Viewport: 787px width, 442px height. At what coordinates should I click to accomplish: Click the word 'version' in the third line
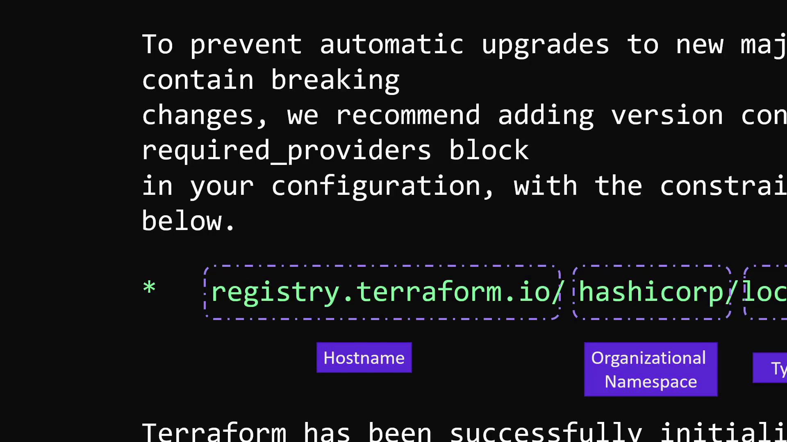(x=667, y=115)
